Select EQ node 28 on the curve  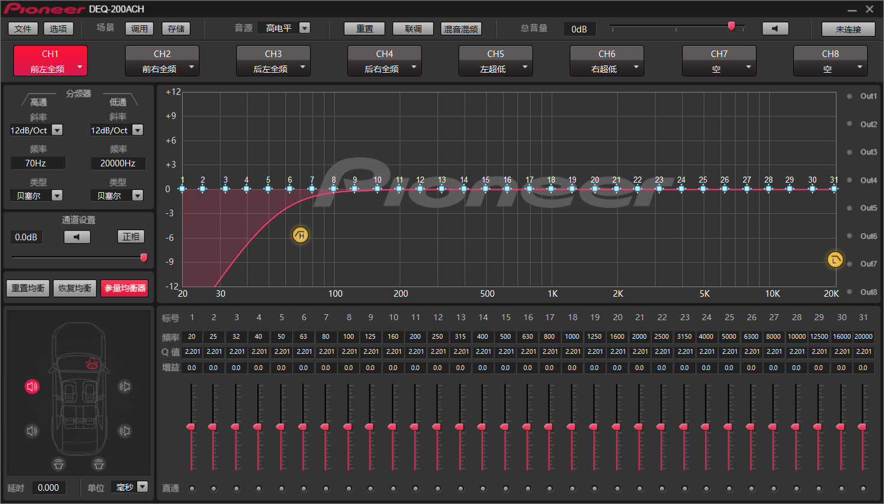pyautogui.click(x=768, y=189)
